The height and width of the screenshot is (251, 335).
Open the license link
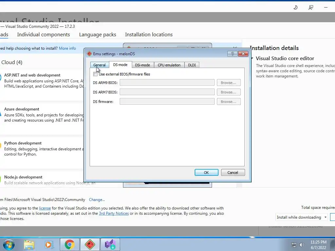click(45, 208)
